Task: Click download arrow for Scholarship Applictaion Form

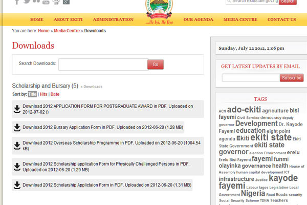Action: coord(17,185)
